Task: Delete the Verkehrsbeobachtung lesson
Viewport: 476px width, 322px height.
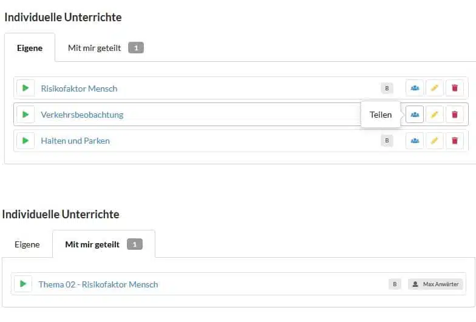Action: (x=454, y=114)
